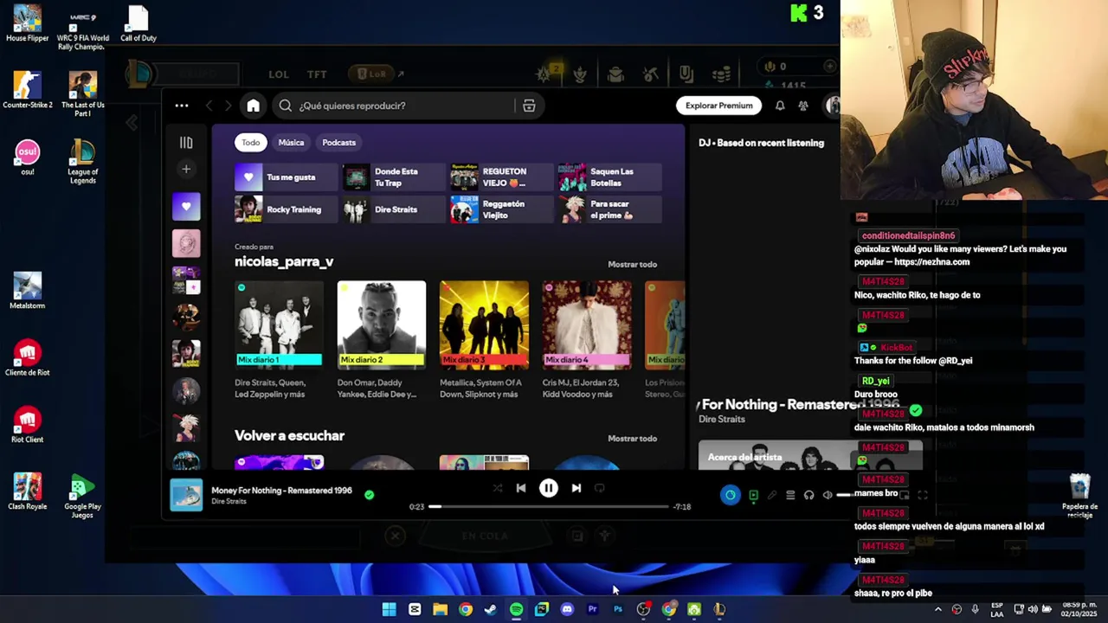Open Browse icon inside the search bar
Image resolution: width=1108 pixels, height=623 pixels.
(529, 106)
